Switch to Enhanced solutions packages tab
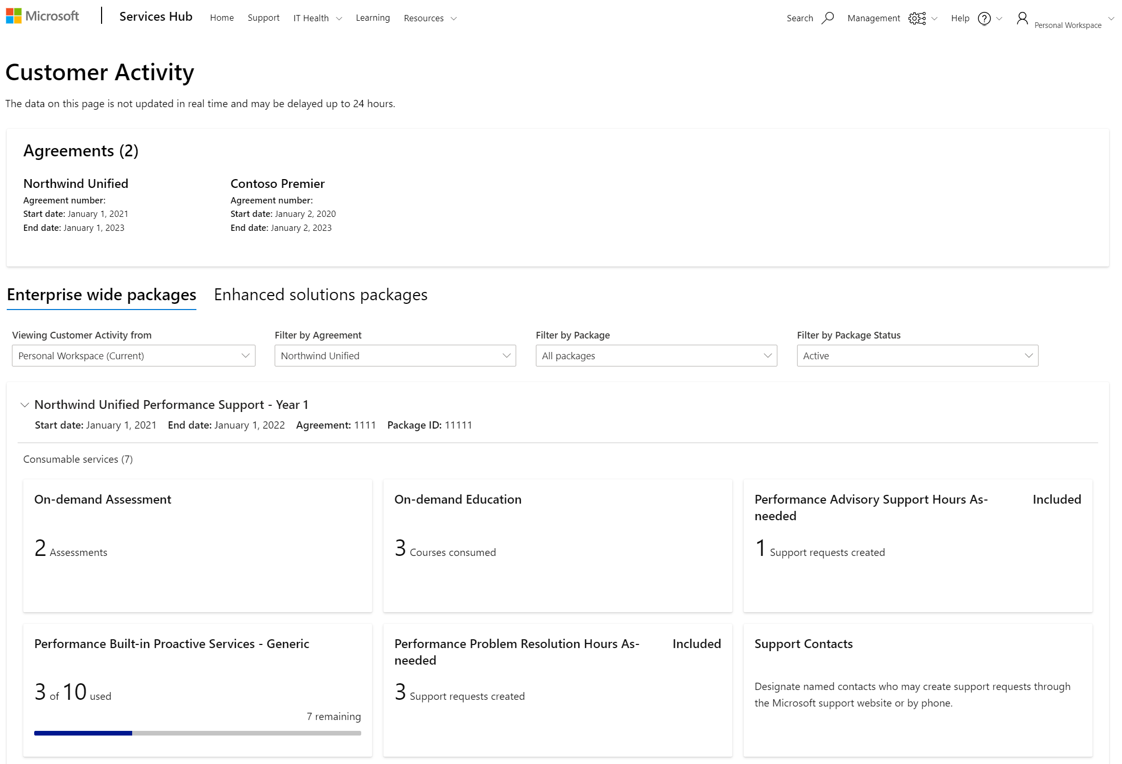This screenshot has height=764, width=1122. point(321,294)
